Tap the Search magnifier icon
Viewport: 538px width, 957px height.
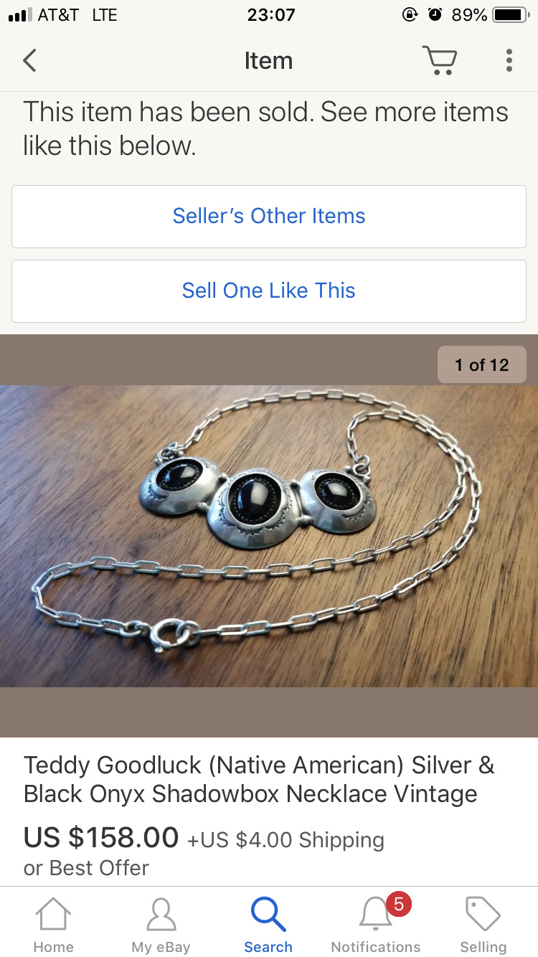268,914
